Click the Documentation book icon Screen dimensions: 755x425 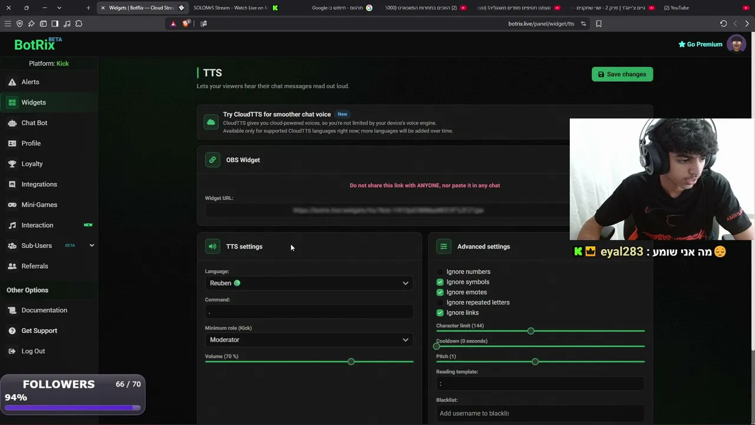point(12,310)
